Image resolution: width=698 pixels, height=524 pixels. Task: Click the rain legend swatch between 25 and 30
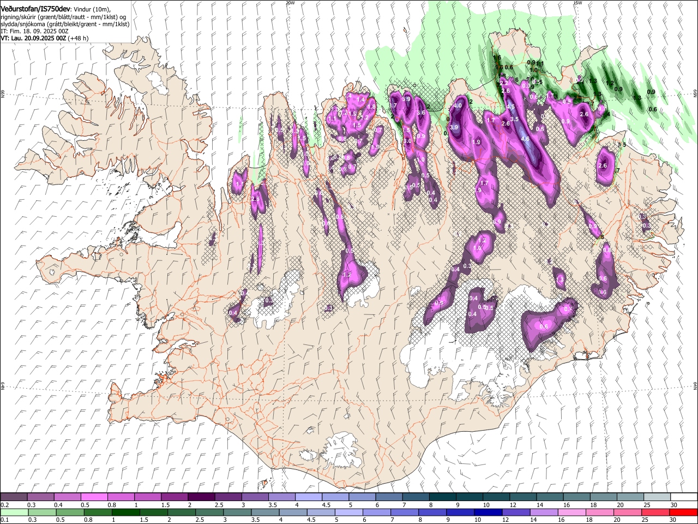click(x=655, y=512)
